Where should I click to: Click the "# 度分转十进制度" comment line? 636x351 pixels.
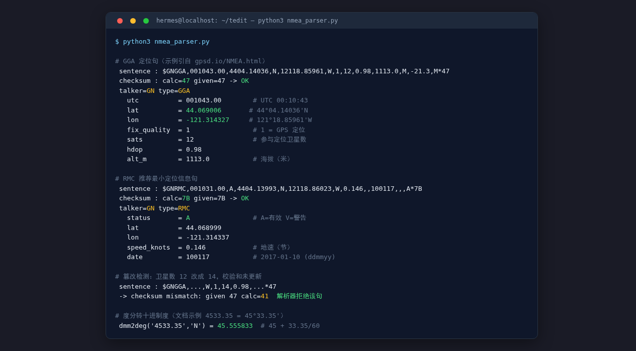click(201, 316)
